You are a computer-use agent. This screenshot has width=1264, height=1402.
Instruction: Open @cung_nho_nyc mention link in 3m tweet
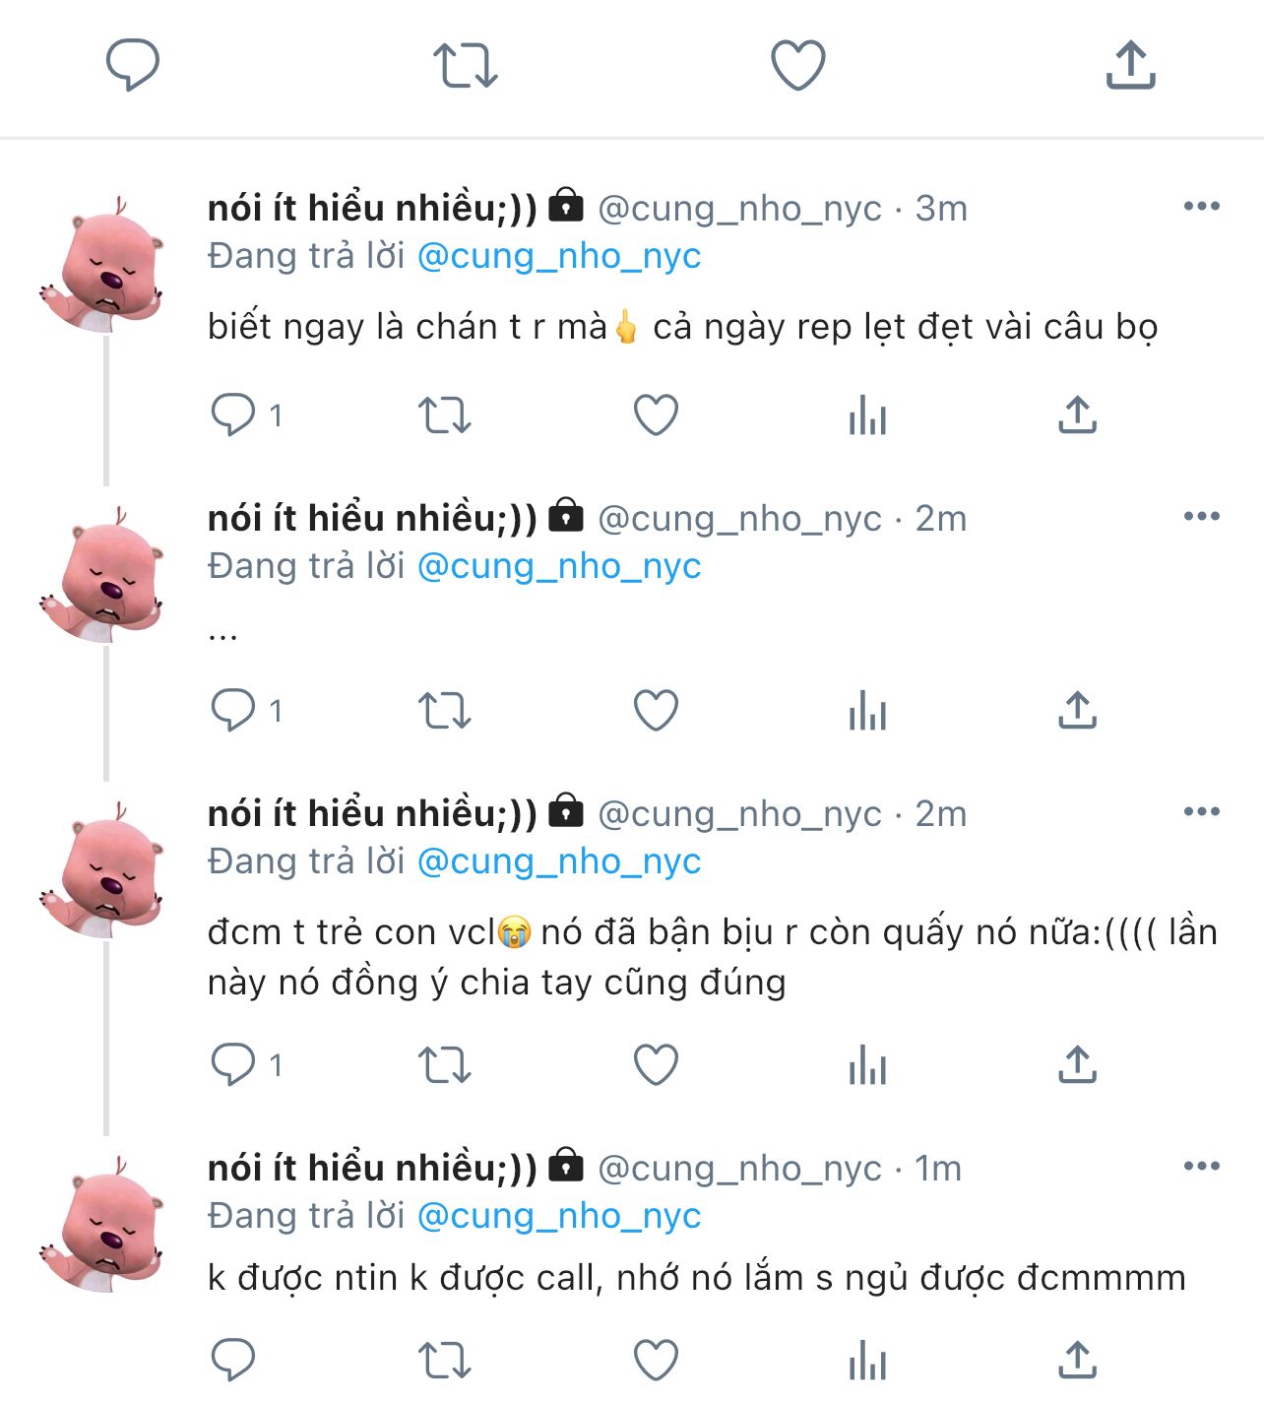[x=559, y=256]
